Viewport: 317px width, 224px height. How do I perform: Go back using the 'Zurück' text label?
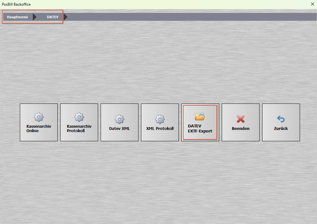tap(281, 129)
